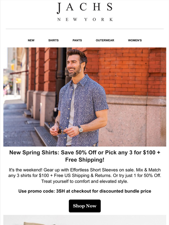Click the sunglasses in the model's hands
The image size is (169, 225).
[59, 128]
